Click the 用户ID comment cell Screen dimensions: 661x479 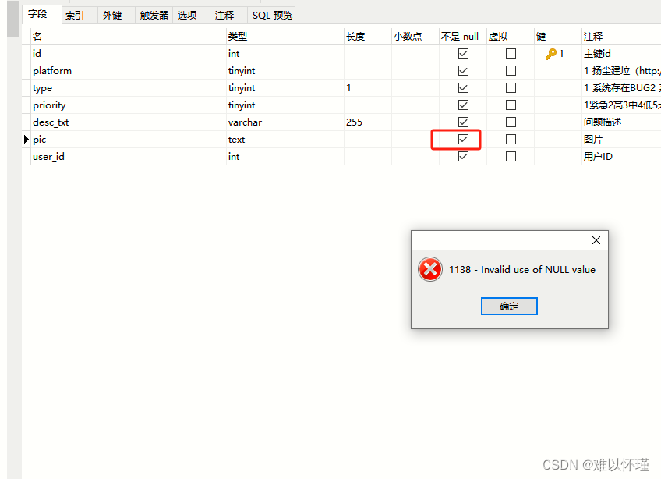[621, 157]
